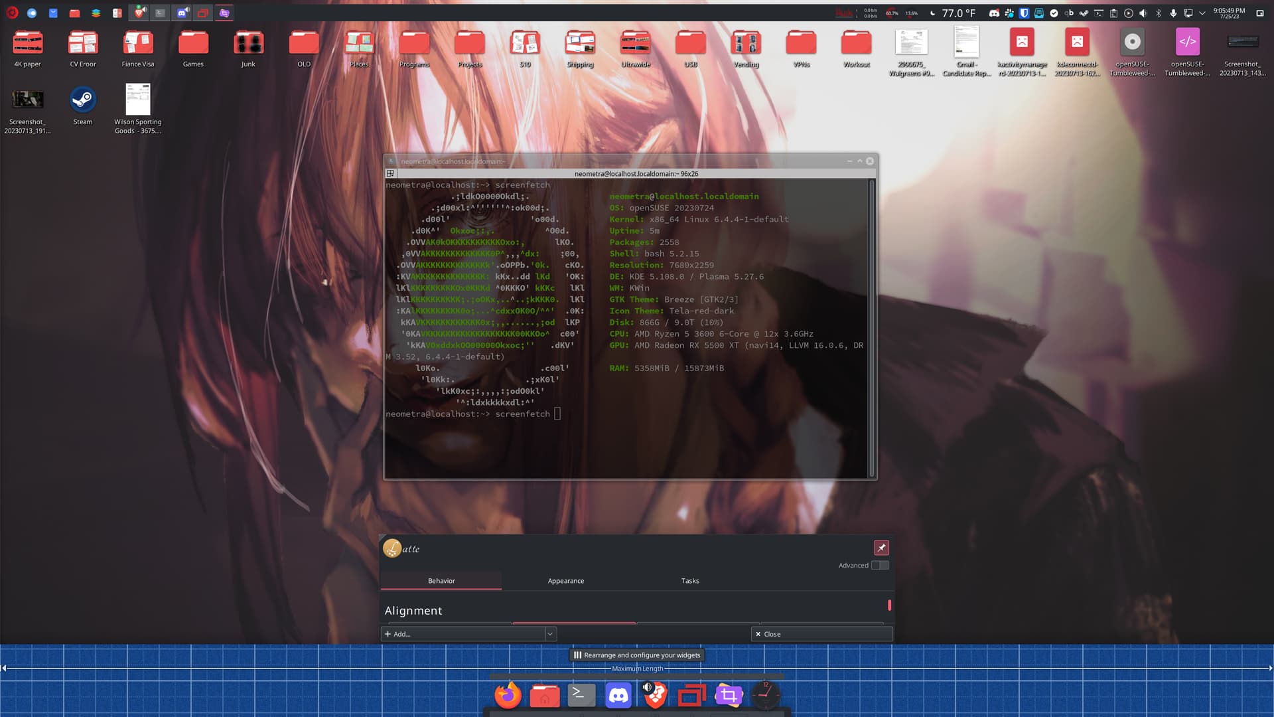1274x717 pixels.
Task: Click the analog clock widget in dock
Action: click(x=765, y=695)
